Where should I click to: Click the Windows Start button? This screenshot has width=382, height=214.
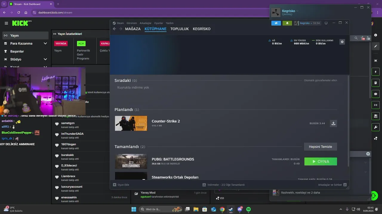pyautogui.click(x=134, y=209)
